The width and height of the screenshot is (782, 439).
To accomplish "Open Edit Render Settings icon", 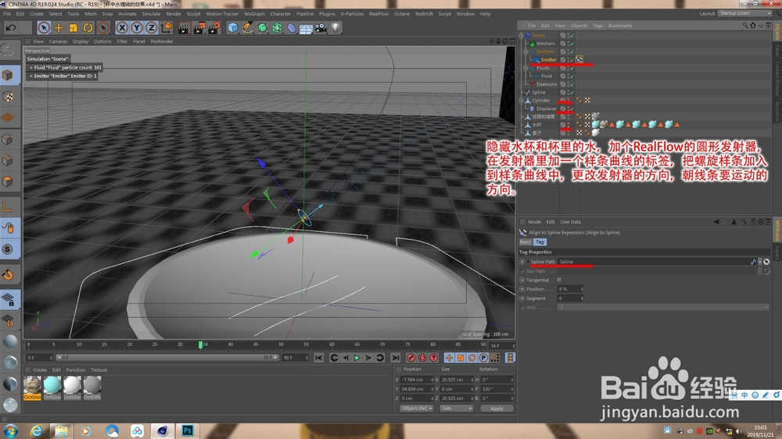I will coord(214,28).
